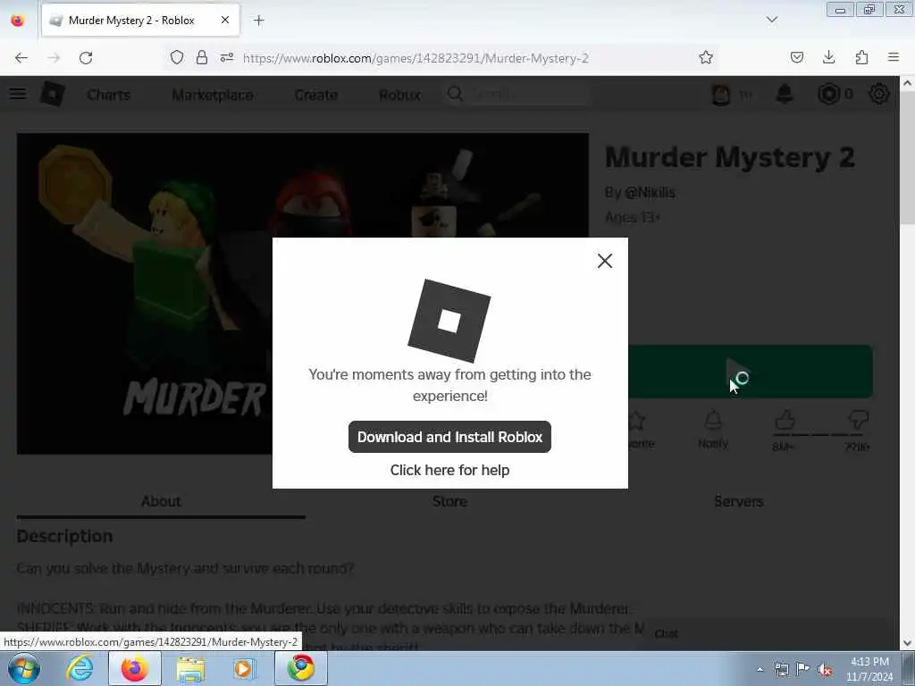Open Windows Media Player from taskbar

point(245,668)
